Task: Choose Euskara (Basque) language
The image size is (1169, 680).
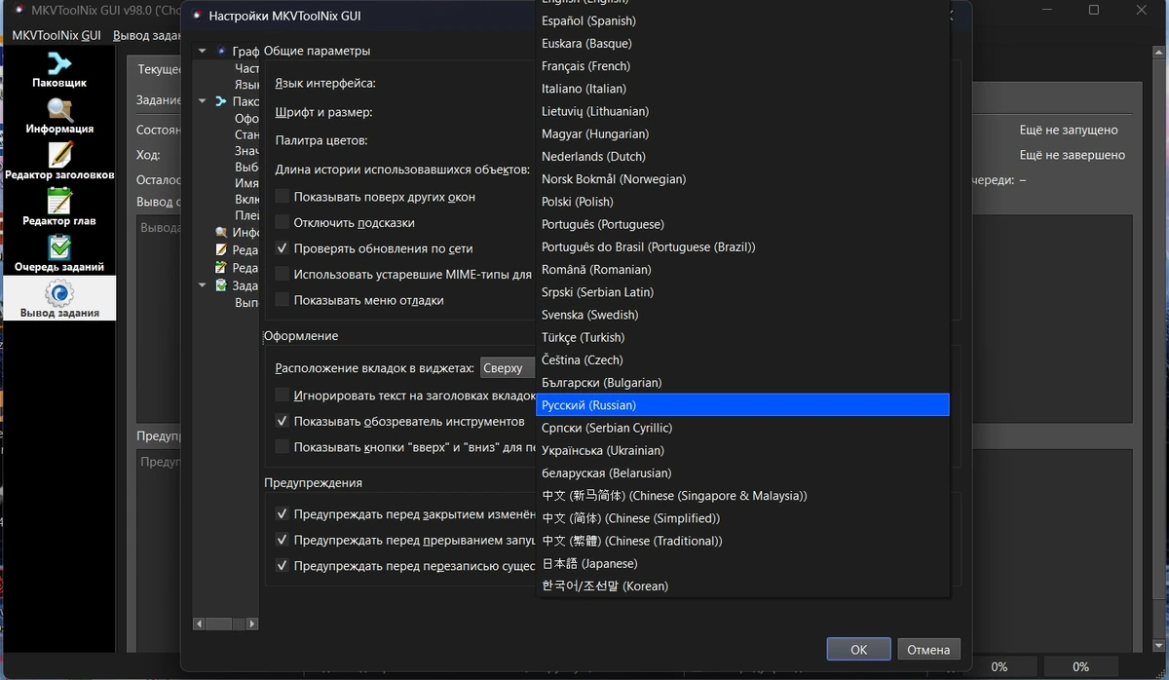Action: pyautogui.click(x=742, y=44)
